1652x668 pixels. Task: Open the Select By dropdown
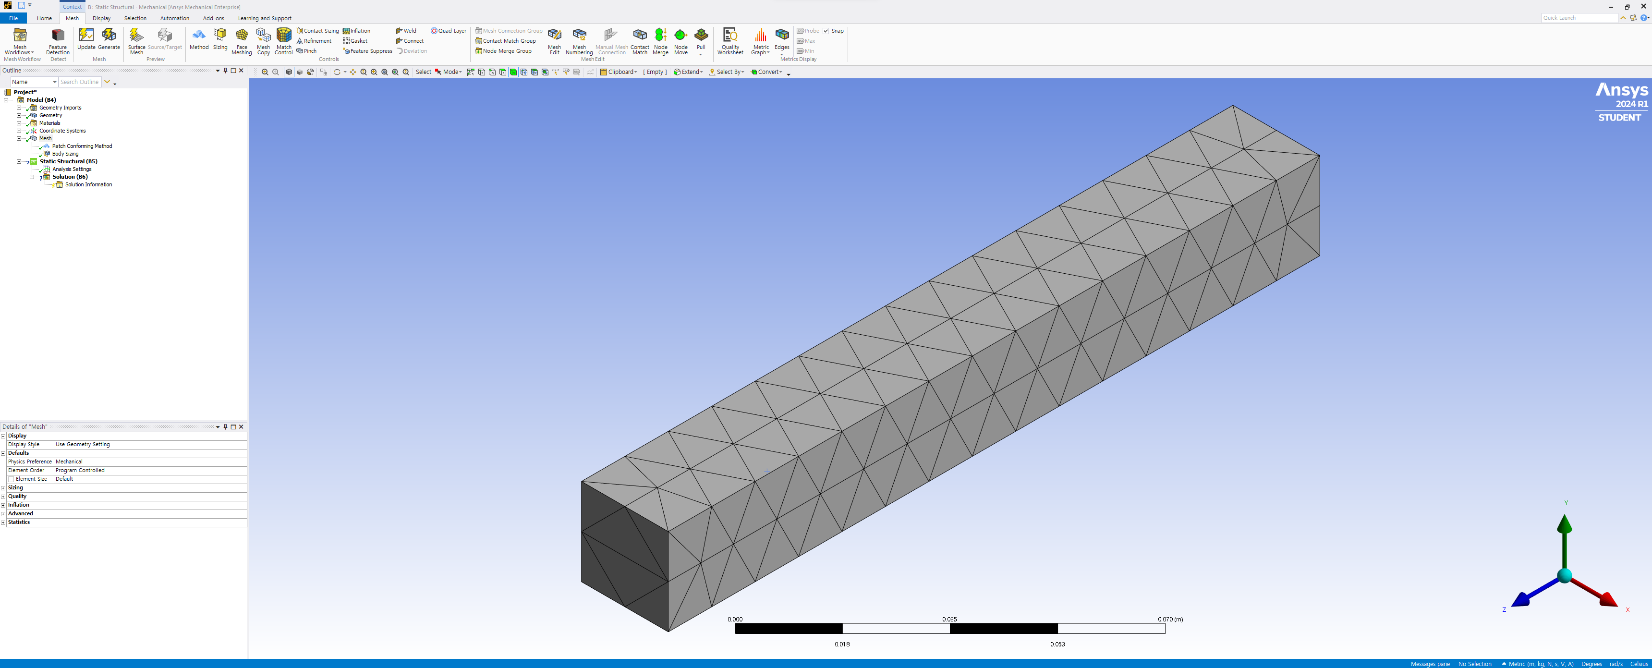727,72
